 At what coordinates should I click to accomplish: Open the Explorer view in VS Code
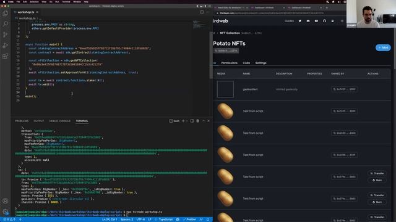point(5,14)
